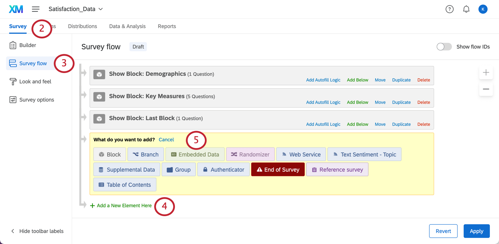Add an Embedded Data element
499x244 pixels.
pyautogui.click(x=195, y=154)
